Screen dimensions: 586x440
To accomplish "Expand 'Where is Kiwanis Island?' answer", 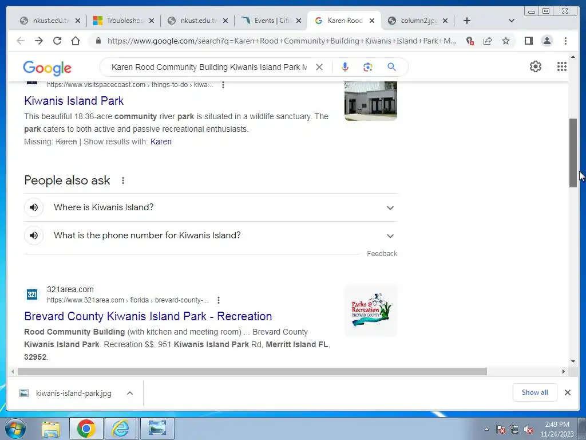I will 390,208.
